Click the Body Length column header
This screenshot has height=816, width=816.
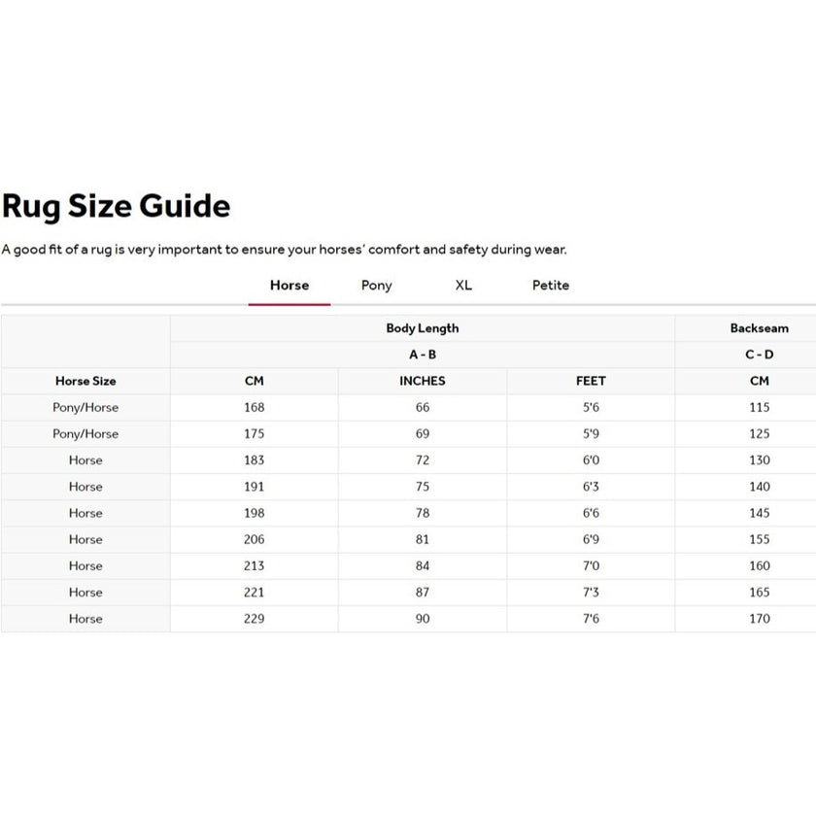coord(421,327)
